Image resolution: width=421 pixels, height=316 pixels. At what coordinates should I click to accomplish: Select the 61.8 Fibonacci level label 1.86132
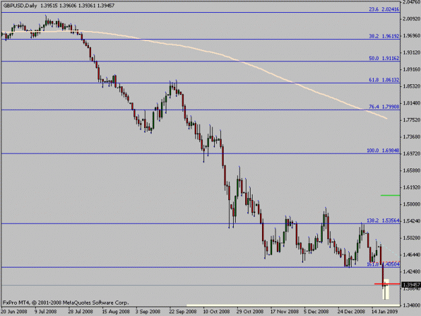point(384,80)
